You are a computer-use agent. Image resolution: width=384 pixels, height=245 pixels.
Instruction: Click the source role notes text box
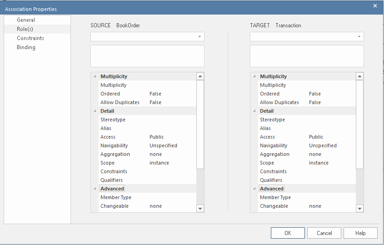(x=147, y=56)
